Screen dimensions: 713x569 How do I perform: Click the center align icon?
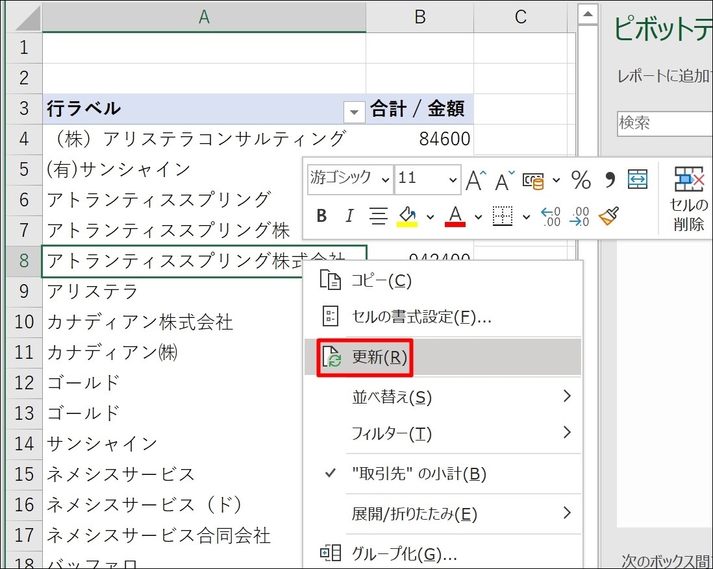pos(379,216)
